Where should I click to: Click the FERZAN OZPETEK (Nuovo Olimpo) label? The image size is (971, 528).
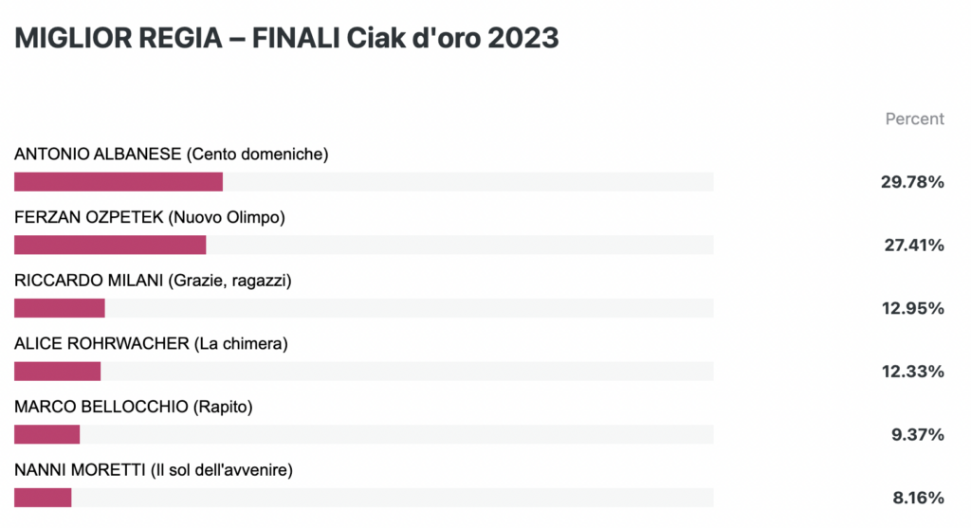(x=149, y=217)
